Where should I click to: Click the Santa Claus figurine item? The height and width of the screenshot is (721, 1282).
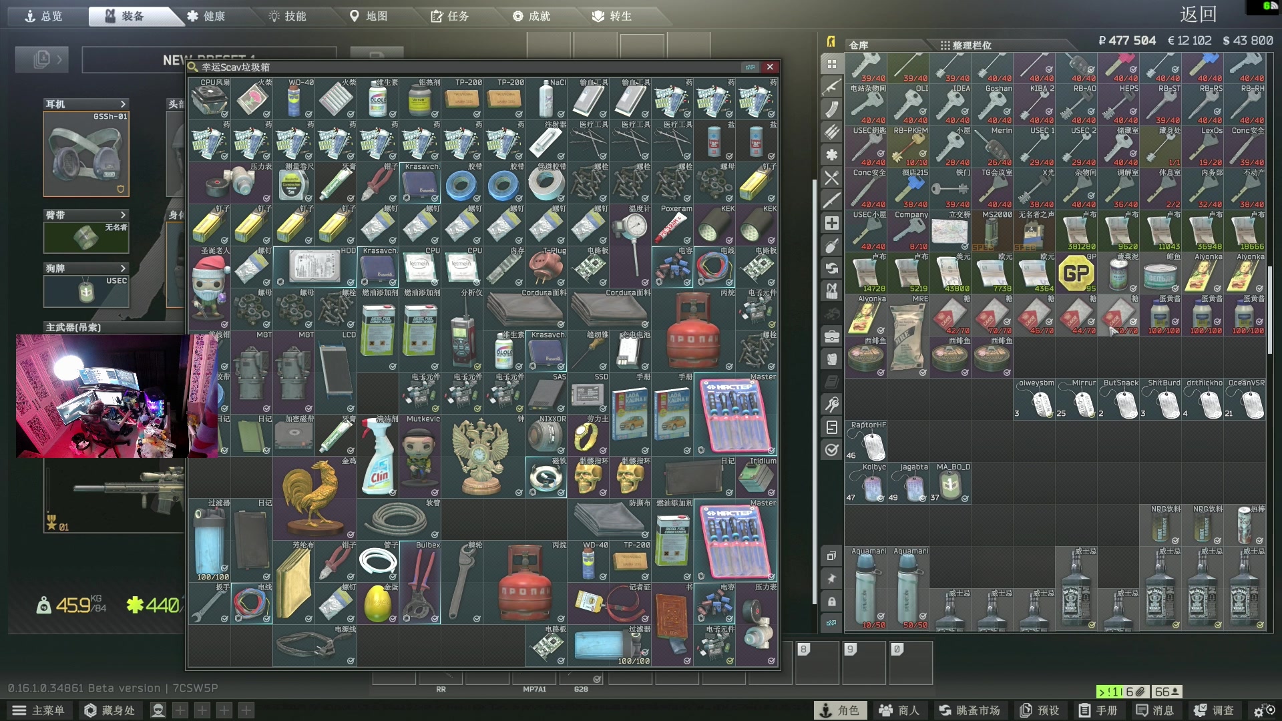pos(209,288)
